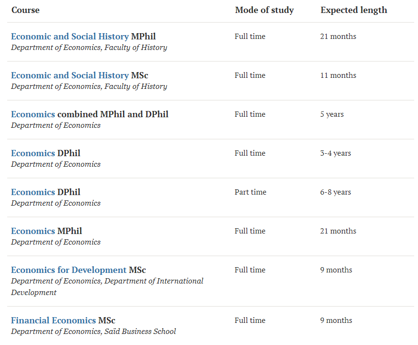Screen dimensions: 418x345
Task: Click the Course column header
Action: 25,10
